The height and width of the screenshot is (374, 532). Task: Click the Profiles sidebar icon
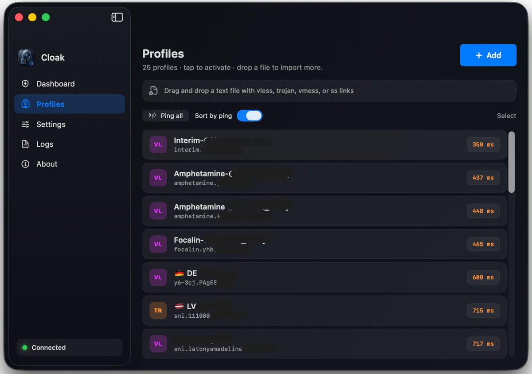pos(25,104)
